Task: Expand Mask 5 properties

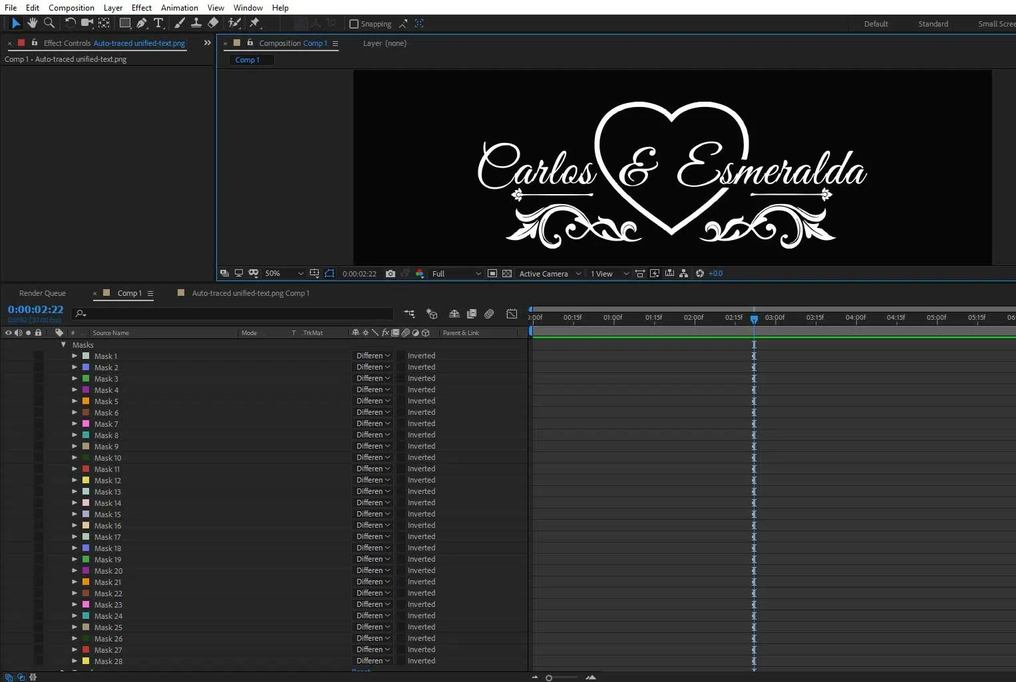Action: 75,401
